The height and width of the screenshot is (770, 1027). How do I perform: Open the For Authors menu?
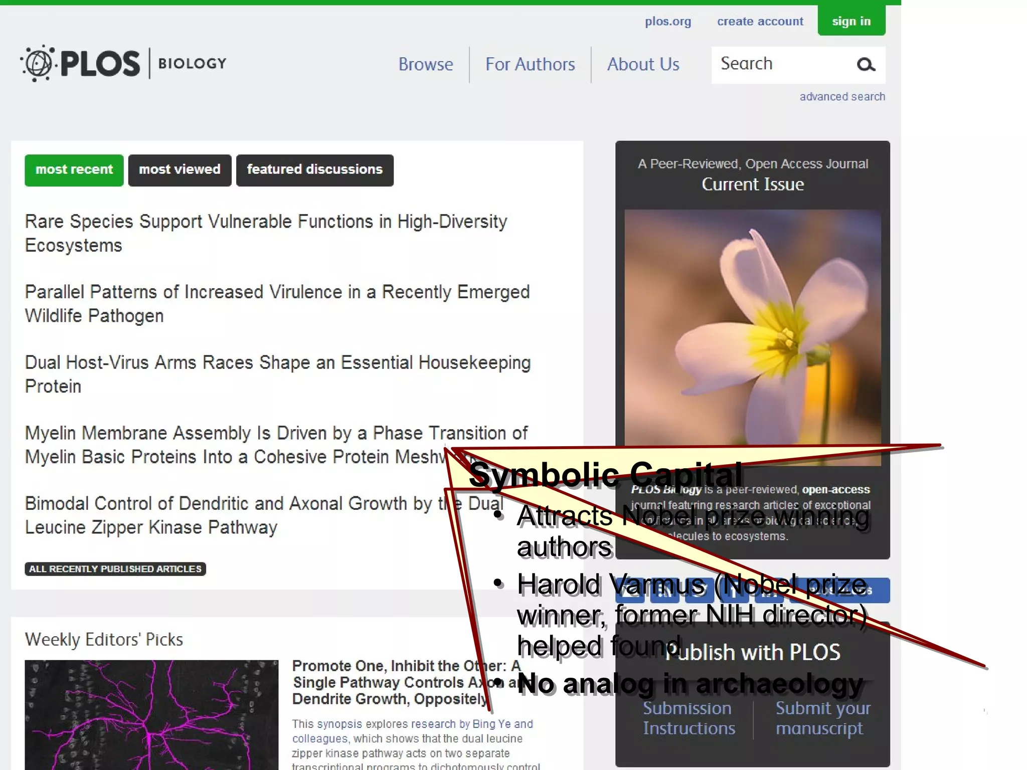tap(530, 65)
